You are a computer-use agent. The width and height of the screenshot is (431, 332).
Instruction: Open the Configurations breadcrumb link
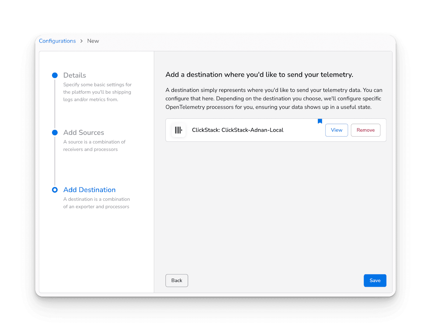tap(57, 41)
